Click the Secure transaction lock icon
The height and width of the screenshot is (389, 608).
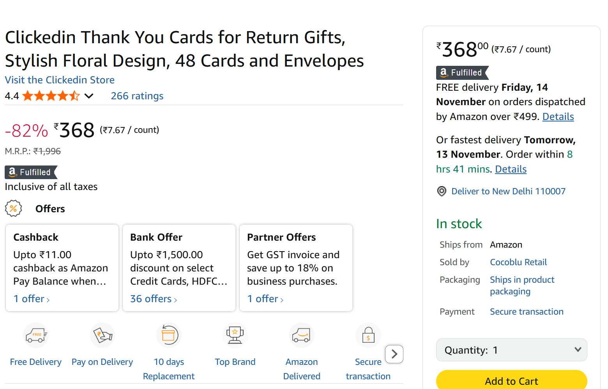[x=368, y=335]
